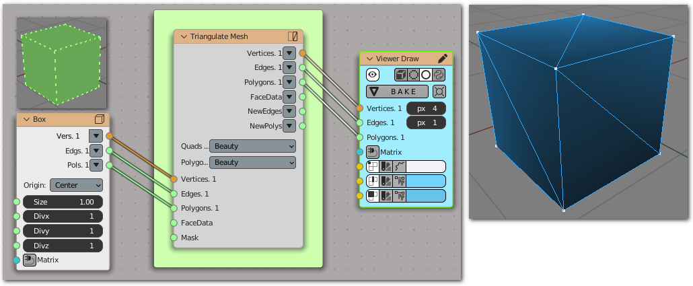Click the orange Vers. 1 output socket
Viewport: 693px width, 286px height.
pos(109,136)
